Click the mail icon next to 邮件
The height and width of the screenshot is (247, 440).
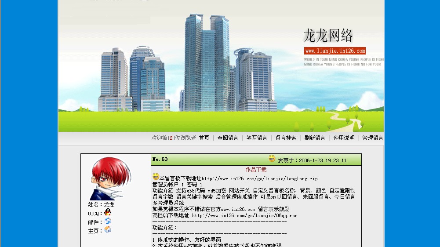(x=108, y=222)
